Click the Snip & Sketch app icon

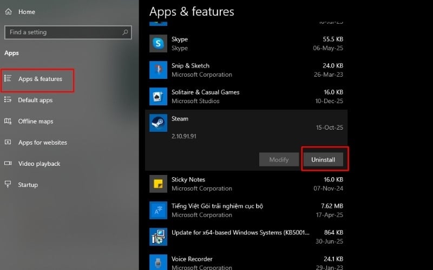[158, 70]
